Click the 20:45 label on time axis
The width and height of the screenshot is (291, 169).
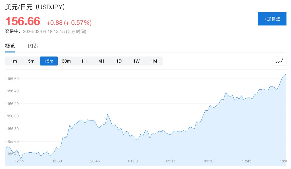click(95, 161)
